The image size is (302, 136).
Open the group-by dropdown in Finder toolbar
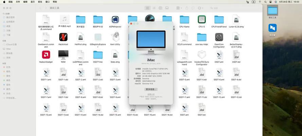click(x=179, y=8)
